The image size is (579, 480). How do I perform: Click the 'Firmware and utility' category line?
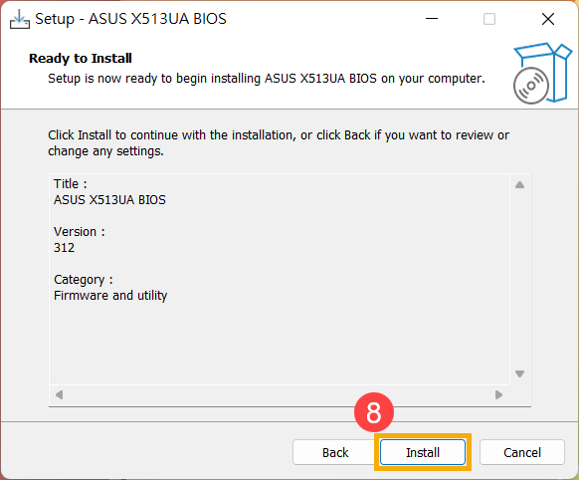coord(110,296)
